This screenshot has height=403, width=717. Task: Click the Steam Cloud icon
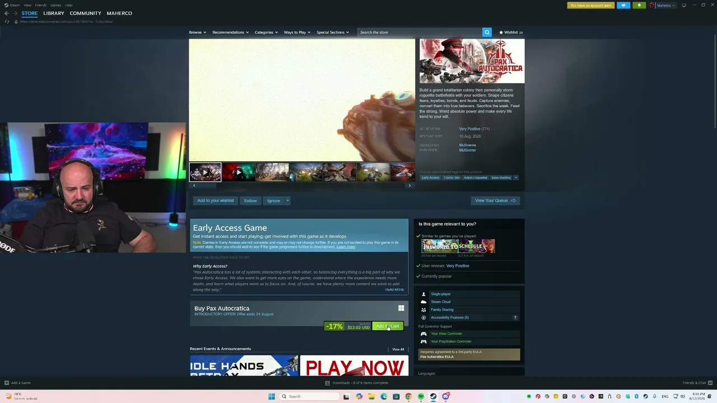click(423, 302)
